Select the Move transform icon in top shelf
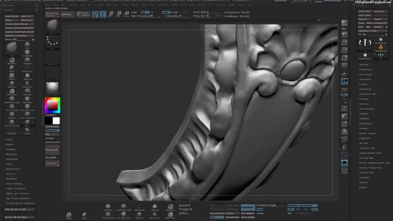Image resolution: width=393 pixels, height=221 pixels. [111, 14]
